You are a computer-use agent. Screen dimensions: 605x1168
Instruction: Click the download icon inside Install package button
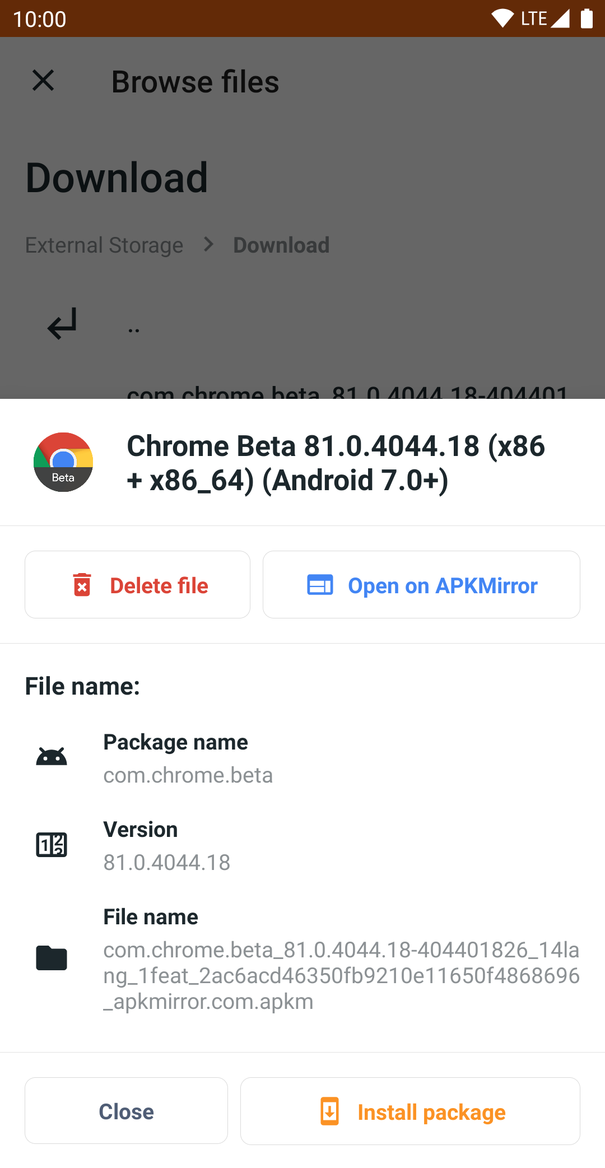pos(330,1111)
